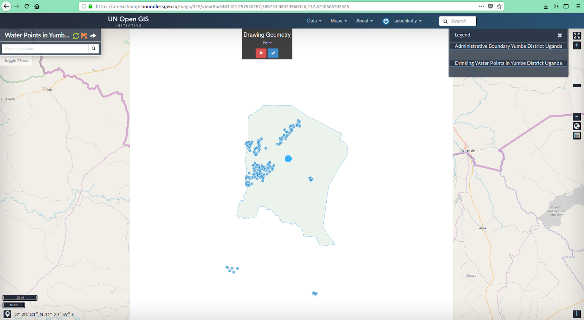
Task: Confirm drawing with the blue checkmark button
Action: click(273, 53)
